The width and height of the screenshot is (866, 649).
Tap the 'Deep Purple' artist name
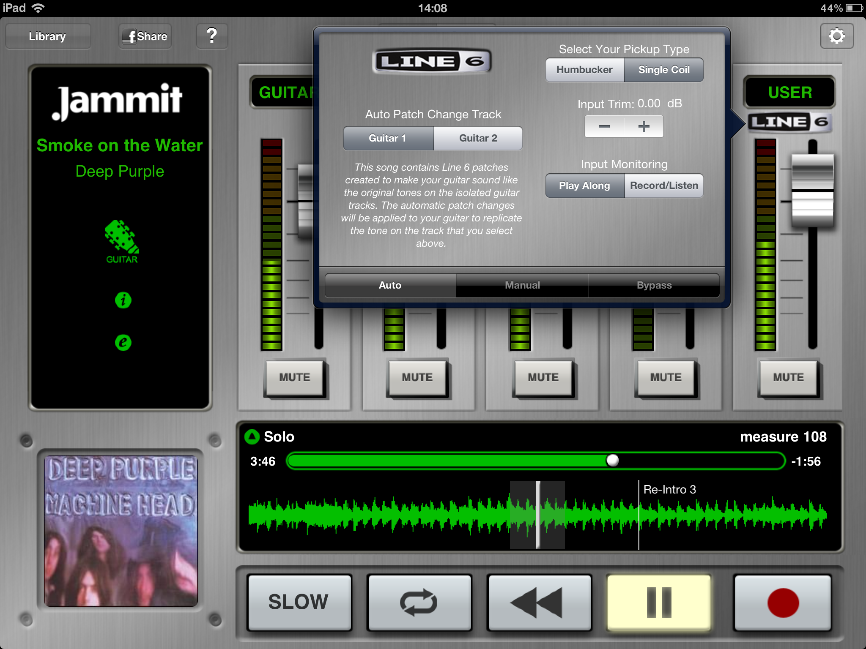[x=120, y=171]
